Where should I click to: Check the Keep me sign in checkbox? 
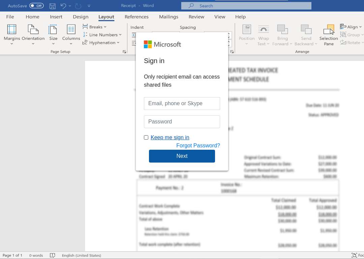146,138
